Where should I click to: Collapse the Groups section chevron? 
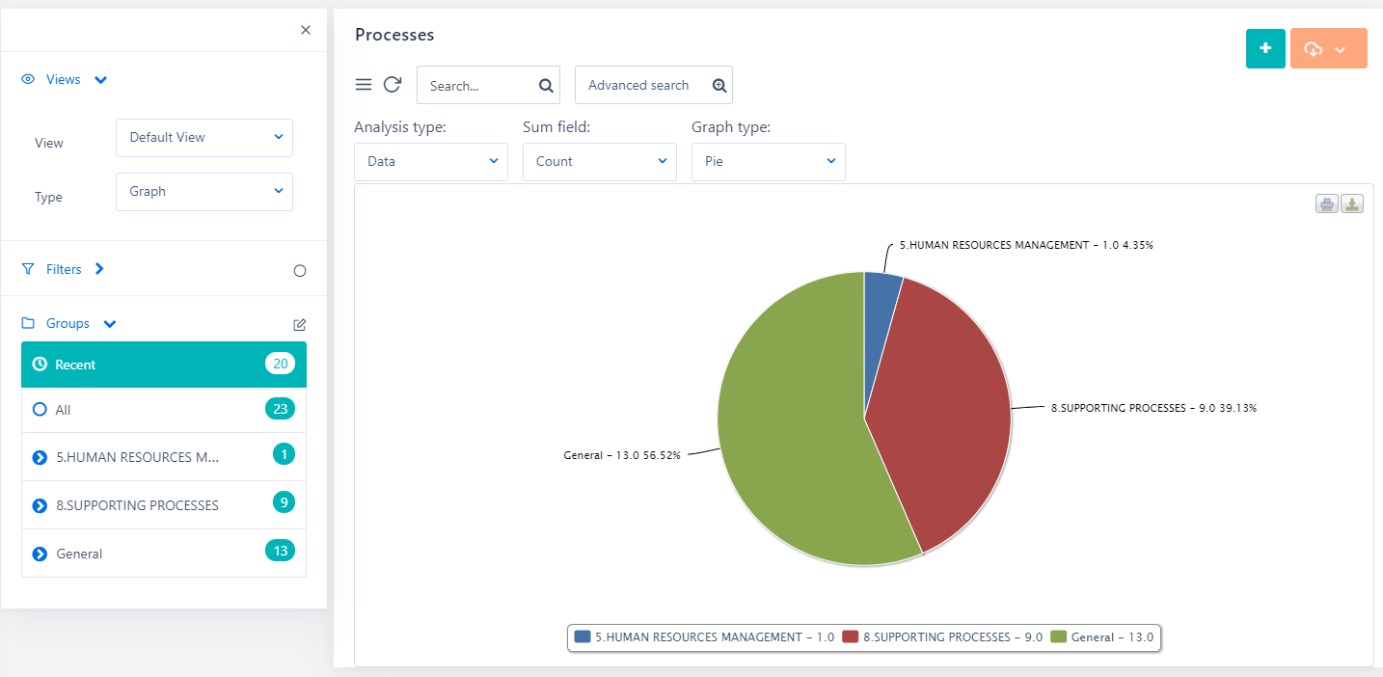tap(110, 324)
